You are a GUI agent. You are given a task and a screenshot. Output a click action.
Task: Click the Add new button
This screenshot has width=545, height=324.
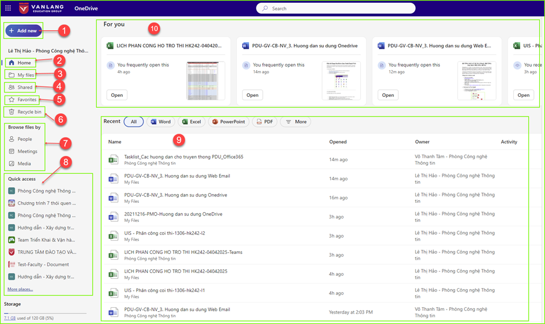point(24,31)
